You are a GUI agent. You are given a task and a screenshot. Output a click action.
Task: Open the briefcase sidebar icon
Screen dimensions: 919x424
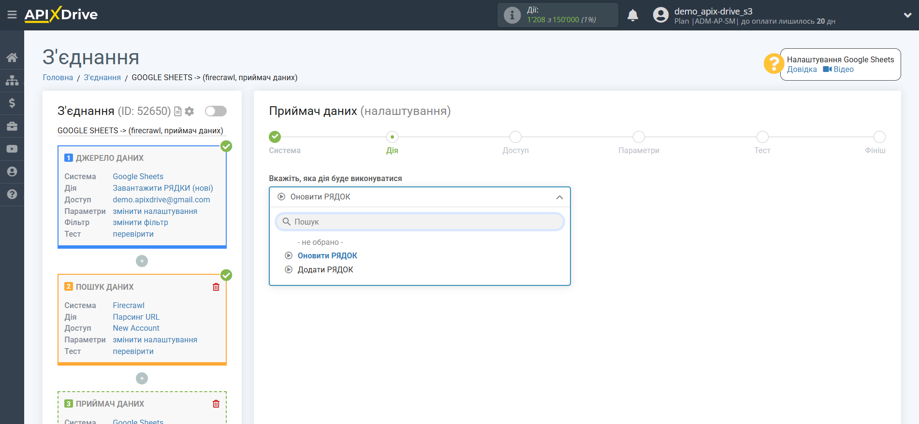[12, 126]
